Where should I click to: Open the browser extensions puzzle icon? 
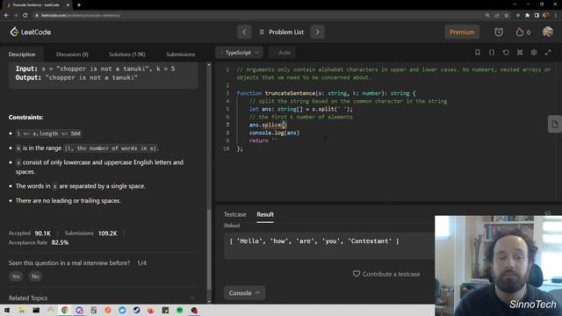point(527,16)
